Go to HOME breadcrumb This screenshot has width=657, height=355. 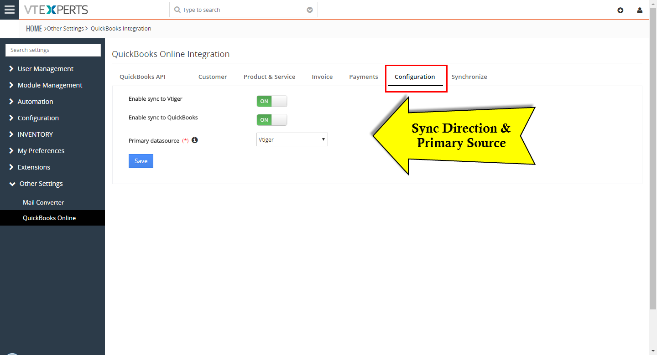pos(34,29)
